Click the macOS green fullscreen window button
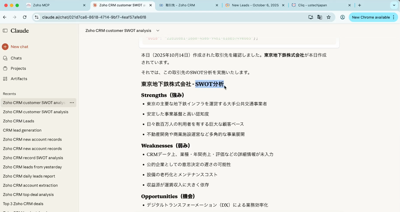This screenshot has width=400, height=212. [x=17, y=5]
